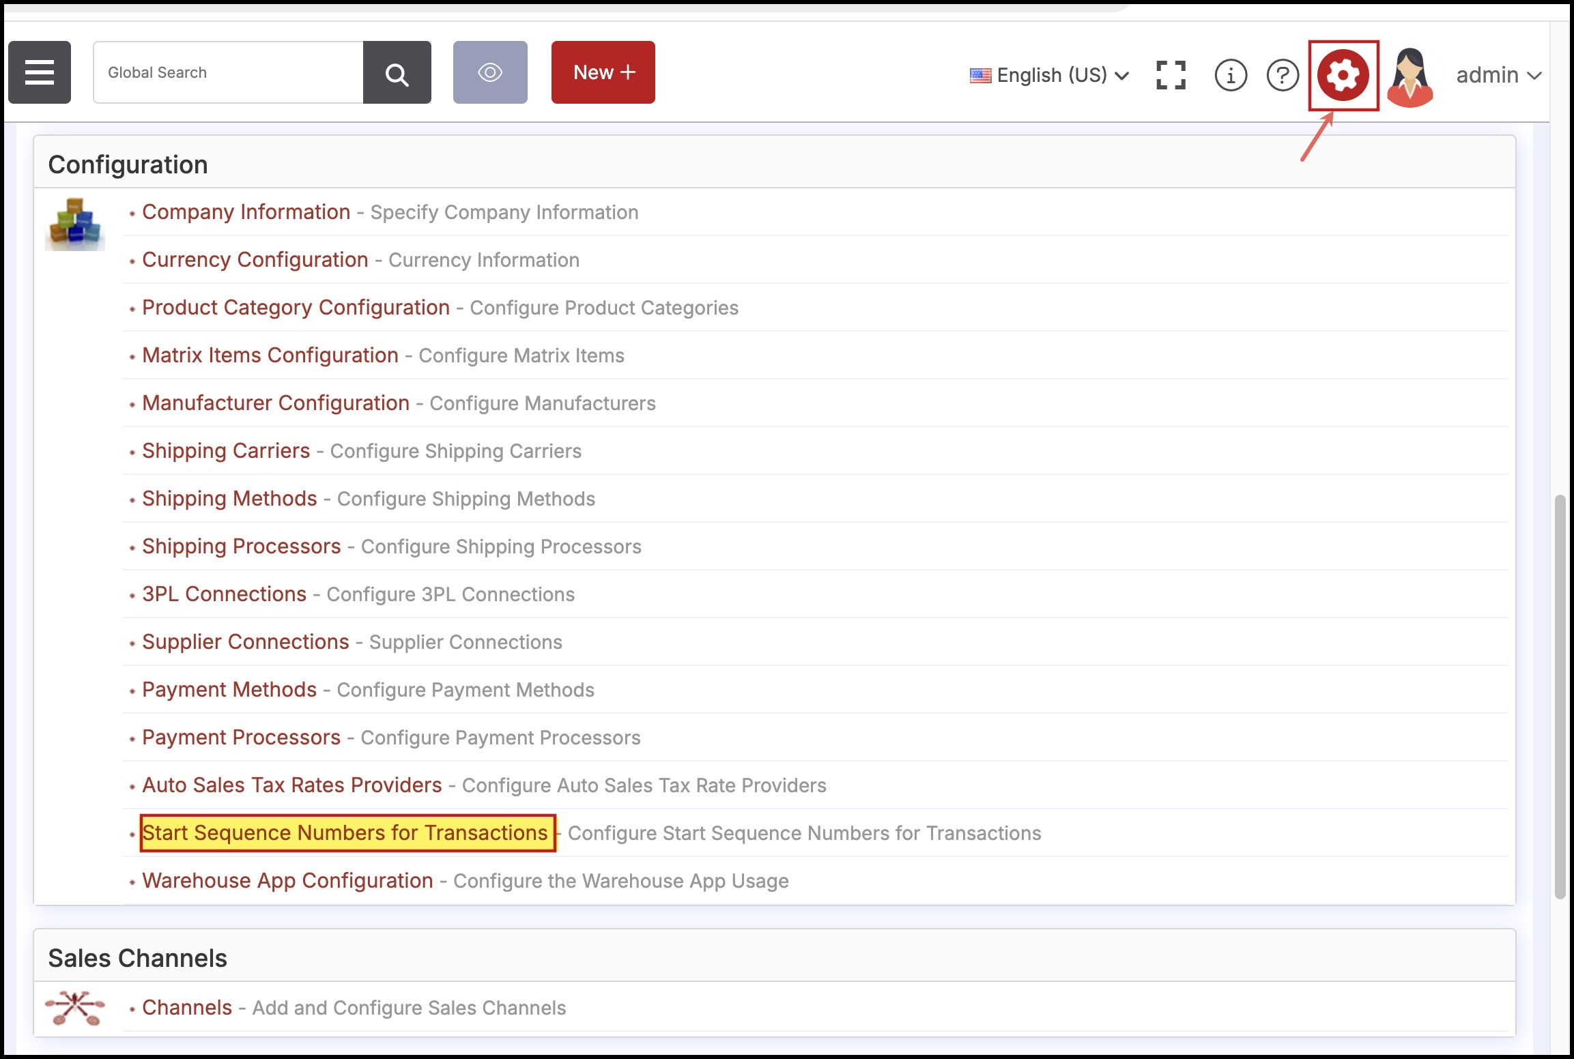Open the red settings gear
This screenshot has height=1059, width=1574.
1343,75
